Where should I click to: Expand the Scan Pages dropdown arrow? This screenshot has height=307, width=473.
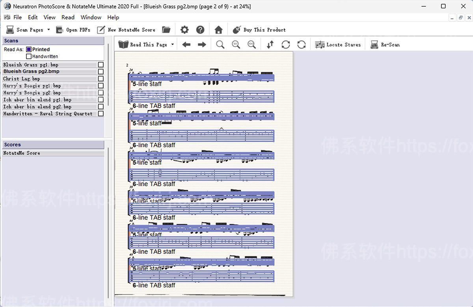tap(48, 30)
